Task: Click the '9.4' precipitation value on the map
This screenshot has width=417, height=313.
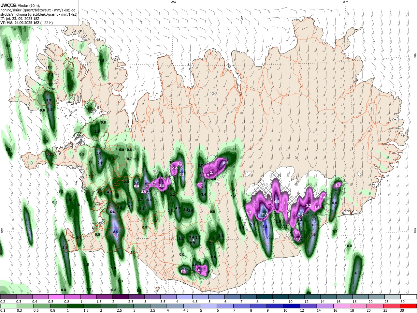Action: [265, 227]
